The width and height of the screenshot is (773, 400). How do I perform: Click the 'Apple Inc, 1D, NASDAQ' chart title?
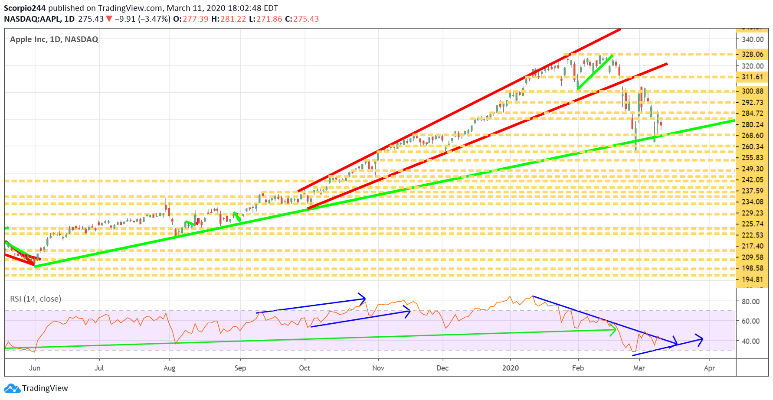pyautogui.click(x=54, y=39)
